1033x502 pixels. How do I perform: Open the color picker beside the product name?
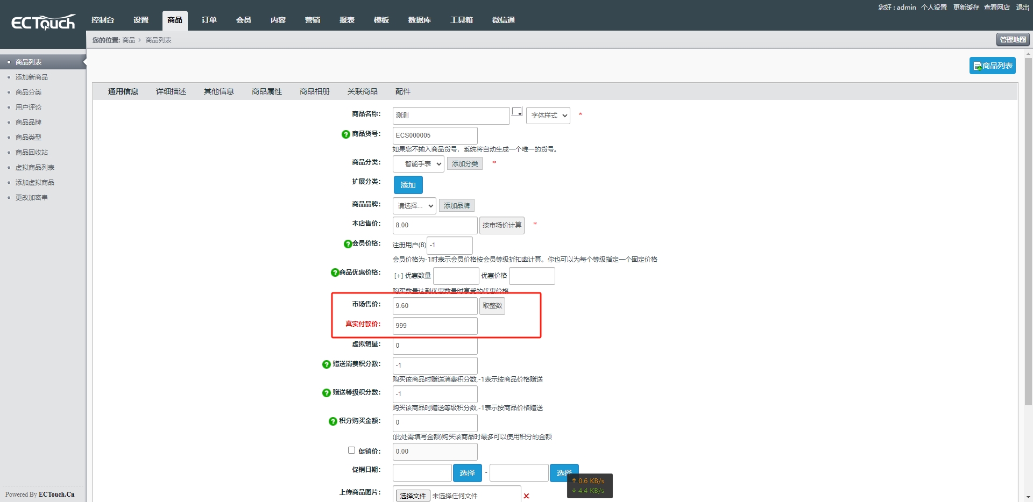(x=517, y=112)
